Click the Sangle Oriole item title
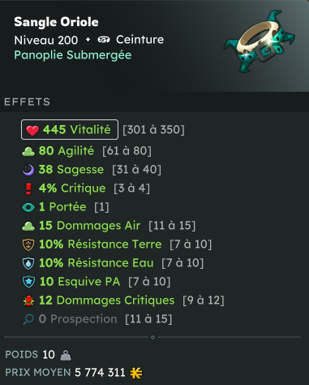Image resolution: width=309 pixels, height=385 pixels. pos(56,22)
